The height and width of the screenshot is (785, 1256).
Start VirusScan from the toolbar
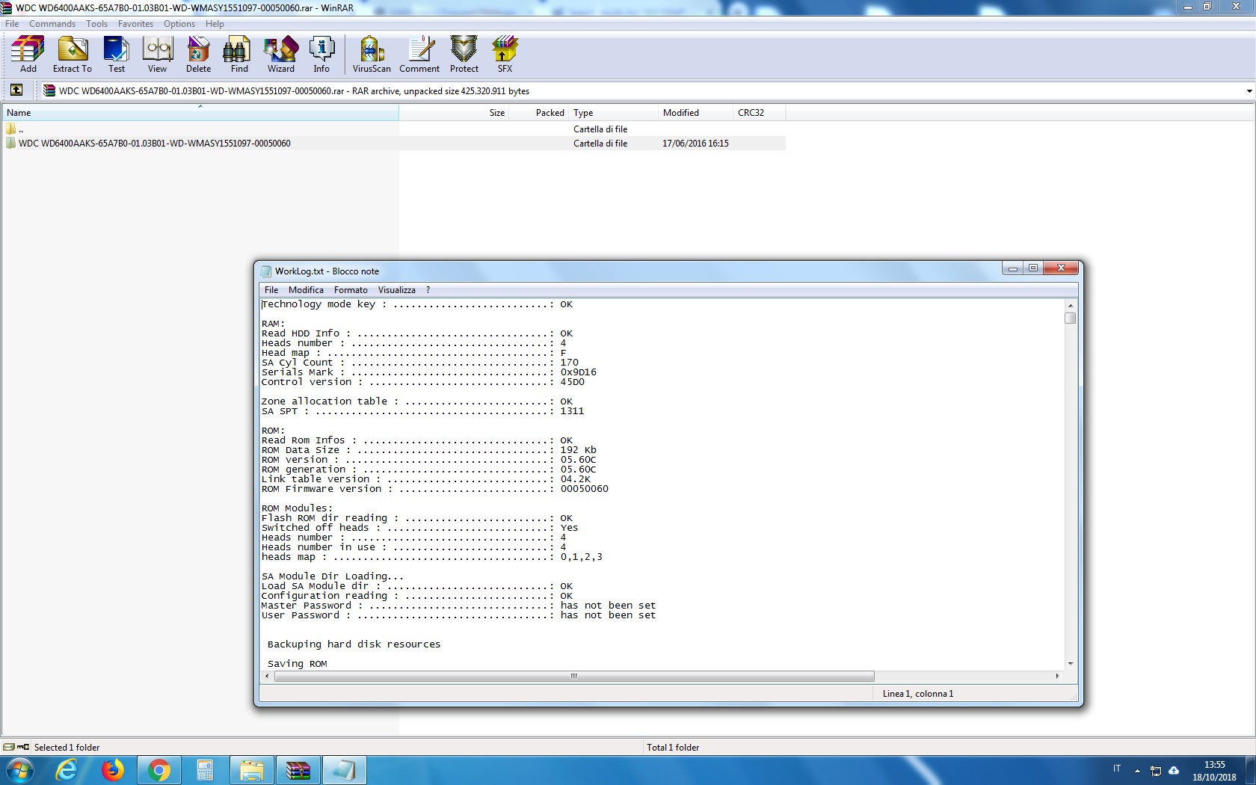[x=372, y=54]
